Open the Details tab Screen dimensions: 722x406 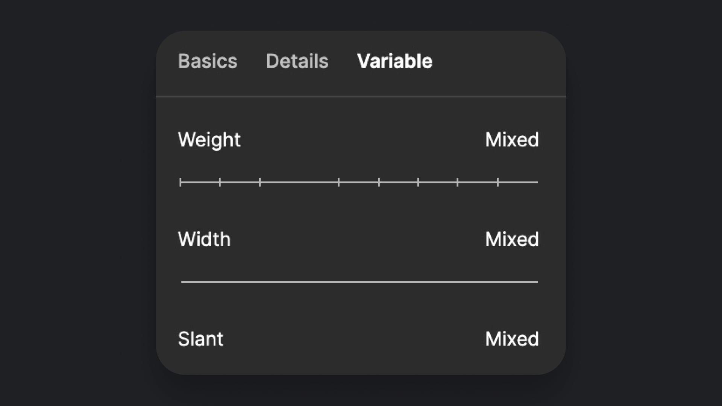click(x=297, y=61)
